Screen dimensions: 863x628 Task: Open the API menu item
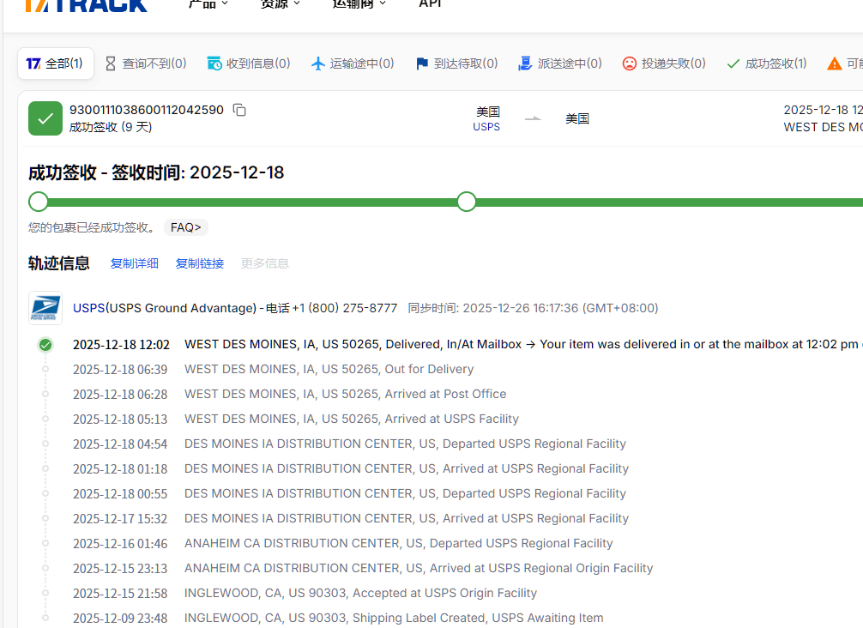pyautogui.click(x=430, y=3)
